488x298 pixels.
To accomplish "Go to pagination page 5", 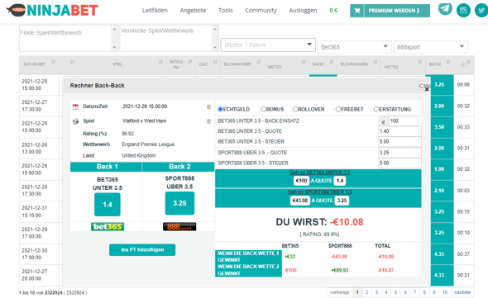I will point(395,292).
